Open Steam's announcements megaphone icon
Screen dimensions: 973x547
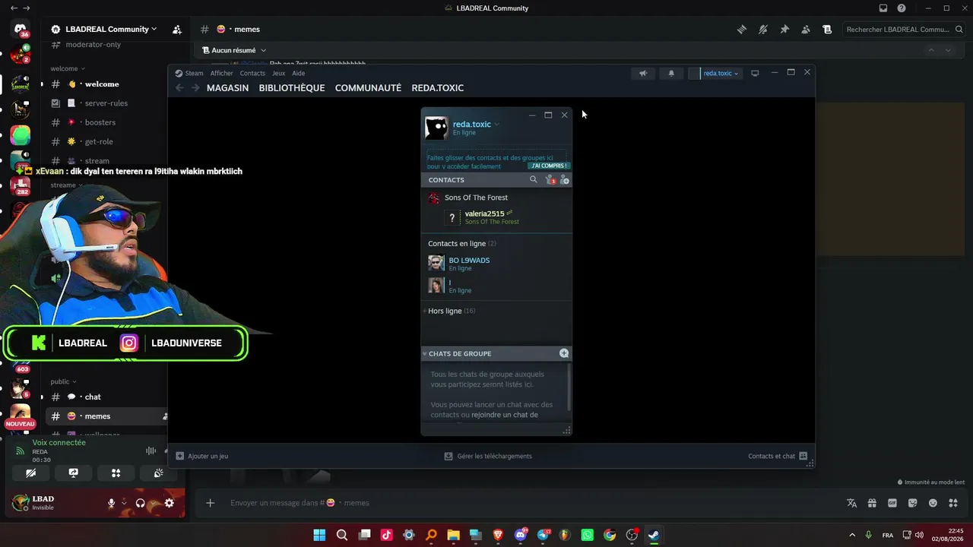click(x=643, y=74)
